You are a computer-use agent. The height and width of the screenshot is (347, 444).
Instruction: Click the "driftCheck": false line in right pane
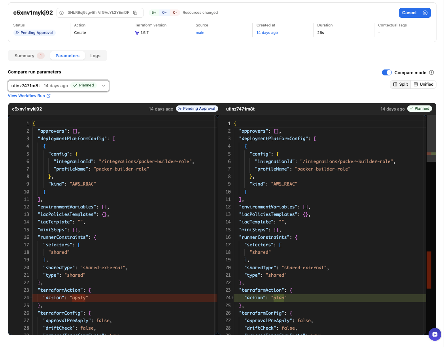271,328
